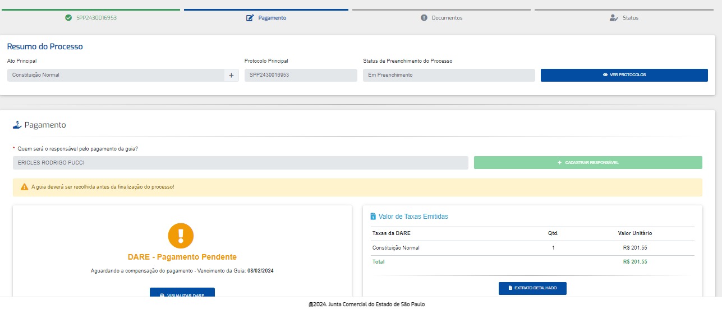
Task: Click the yellow warning message about the guia
Action: [x=357, y=187]
